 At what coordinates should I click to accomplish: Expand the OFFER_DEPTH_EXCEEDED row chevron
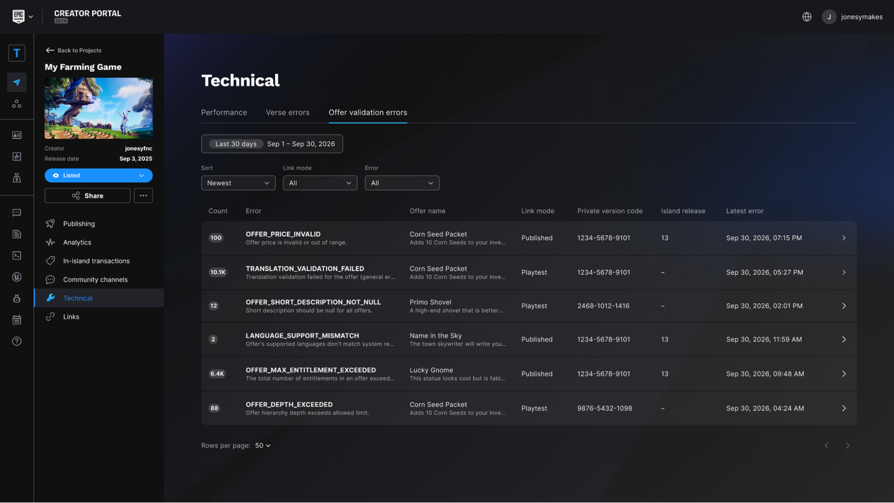coord(844,409)
